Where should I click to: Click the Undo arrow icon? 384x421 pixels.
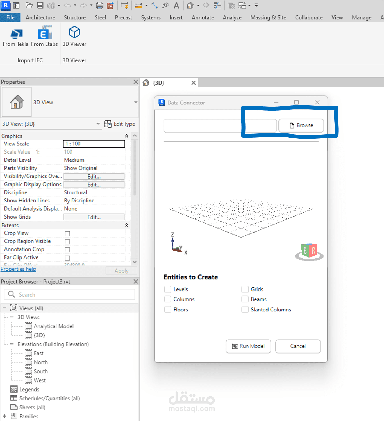click(x=67, y=5)
